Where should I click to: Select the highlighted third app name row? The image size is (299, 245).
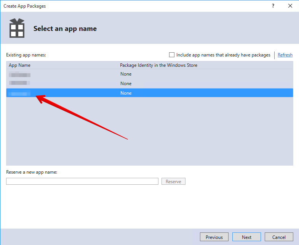(20, 93)
